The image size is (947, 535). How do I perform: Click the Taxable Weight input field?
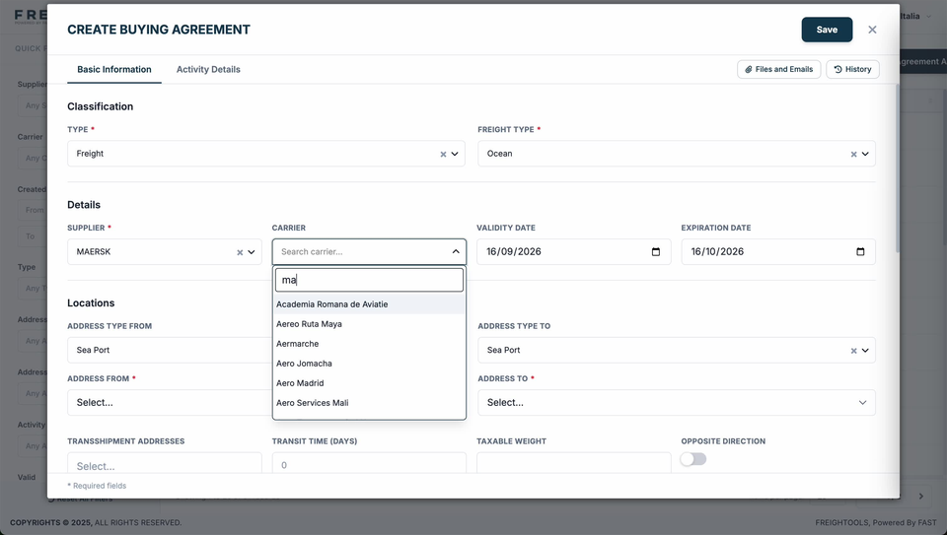[x=574, y=463]
